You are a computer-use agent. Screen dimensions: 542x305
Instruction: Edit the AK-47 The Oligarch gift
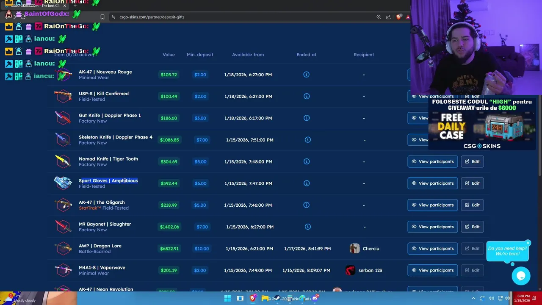pos(472,205)
